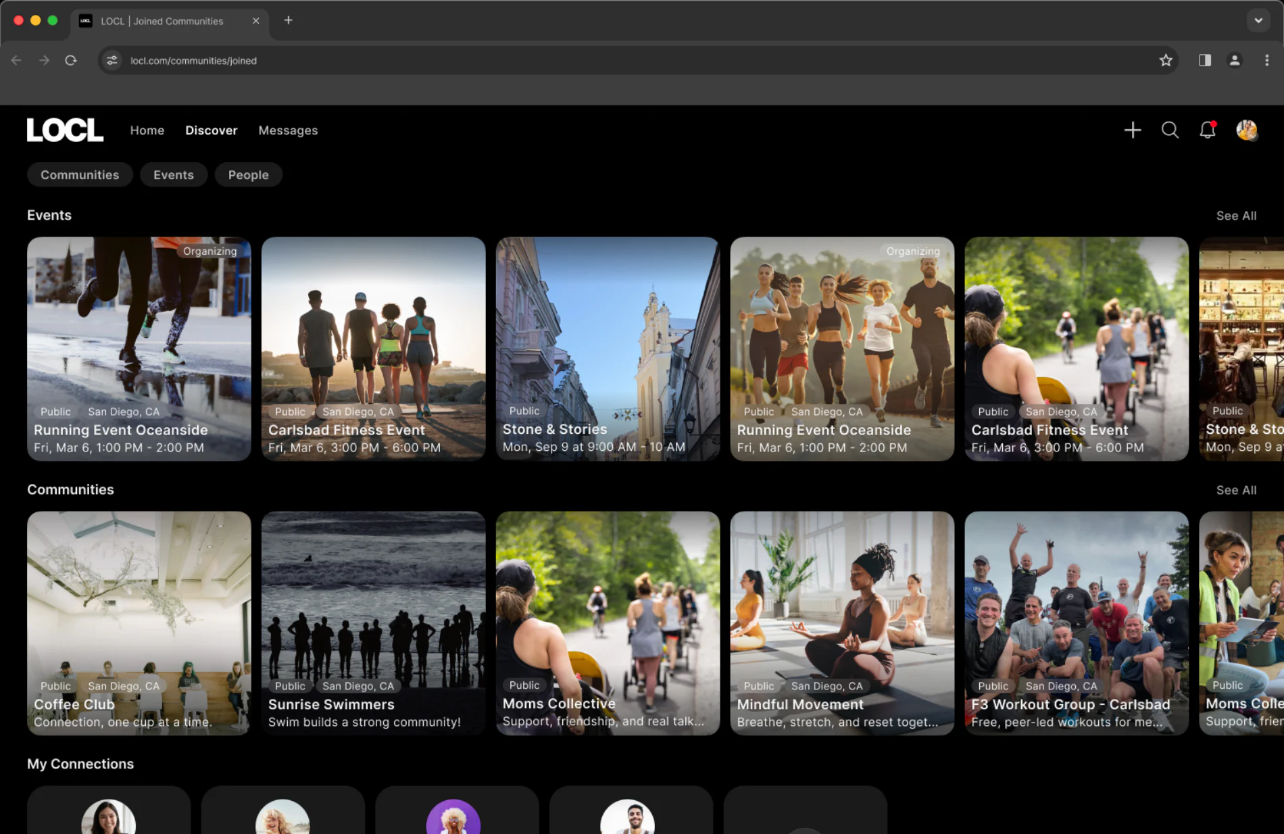View site information icon in address bar

coord(112,60)
